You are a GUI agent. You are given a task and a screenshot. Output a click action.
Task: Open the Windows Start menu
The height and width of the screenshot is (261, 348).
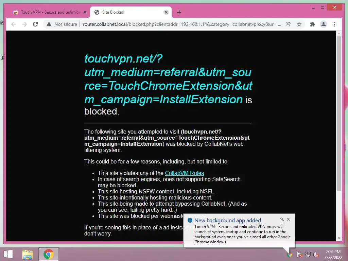(x=8, y=254)
